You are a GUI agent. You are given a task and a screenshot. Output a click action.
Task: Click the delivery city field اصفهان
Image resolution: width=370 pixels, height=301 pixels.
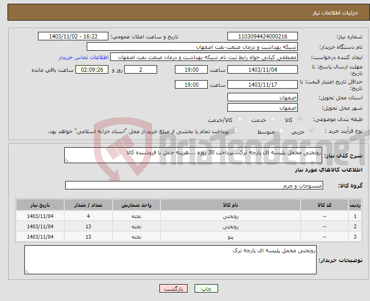(263, 107)
